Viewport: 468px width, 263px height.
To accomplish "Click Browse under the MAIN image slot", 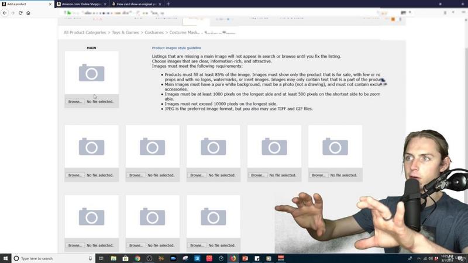I will pos(75,102).
